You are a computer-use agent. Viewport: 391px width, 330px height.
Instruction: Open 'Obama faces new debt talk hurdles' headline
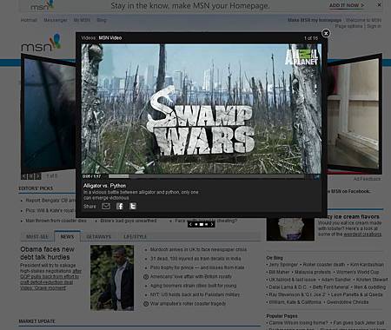[47, 253]
